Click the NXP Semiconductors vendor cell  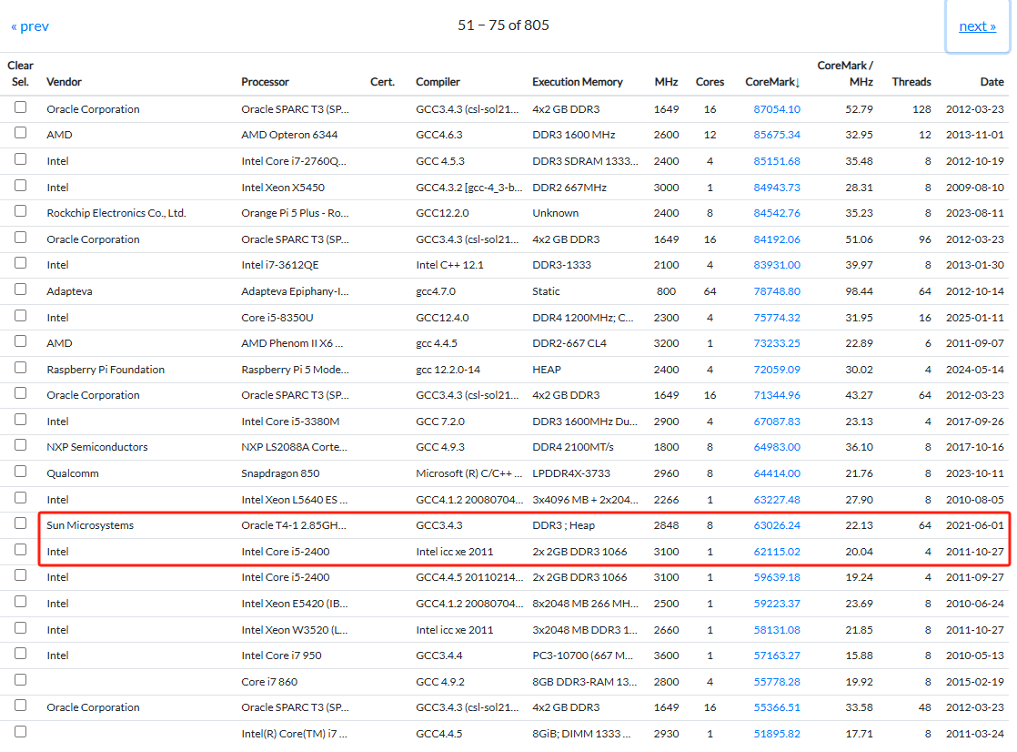97,447
